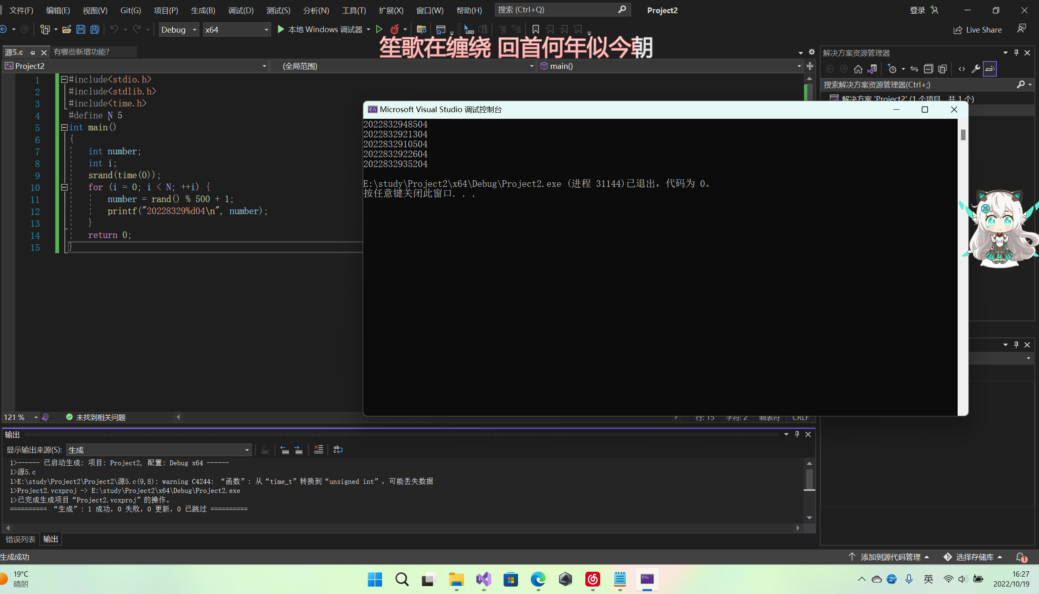Open the 调试(D) menu
1039x594 pixels.
click(x=241, y=10)
